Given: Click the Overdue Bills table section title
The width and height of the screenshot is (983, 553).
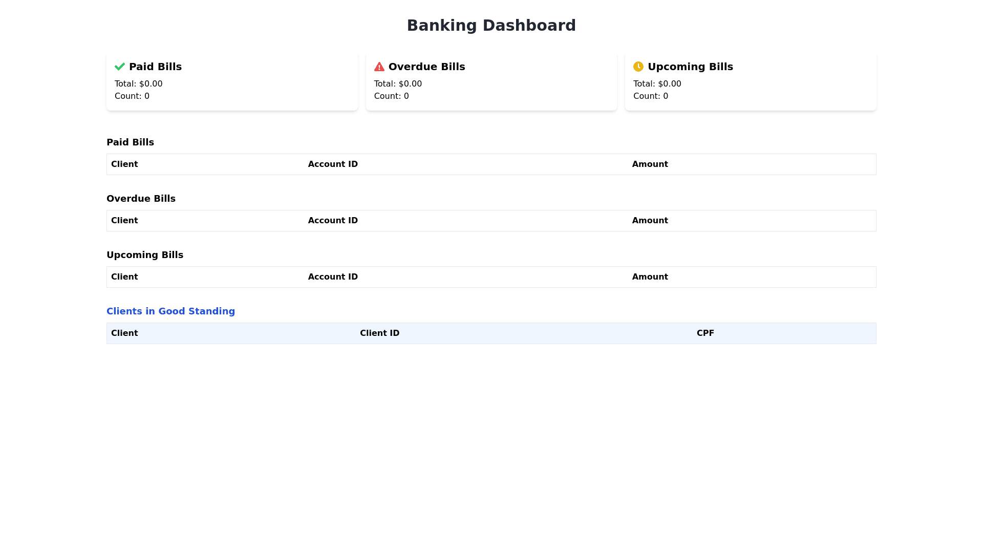Looking at the screenshot, I should tap(141, 199).
